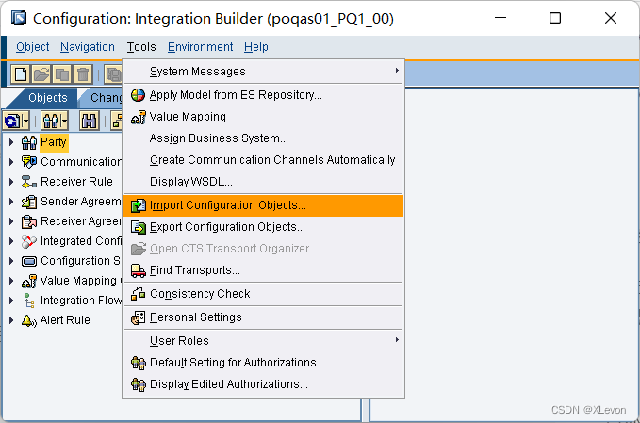Expand the Value Mapping Group tree node
This screenshot has height=423, width=640.
coord(11,281)
